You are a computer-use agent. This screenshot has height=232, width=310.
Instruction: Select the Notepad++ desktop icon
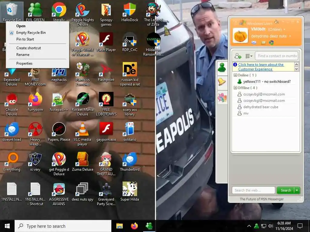(59, 102)
